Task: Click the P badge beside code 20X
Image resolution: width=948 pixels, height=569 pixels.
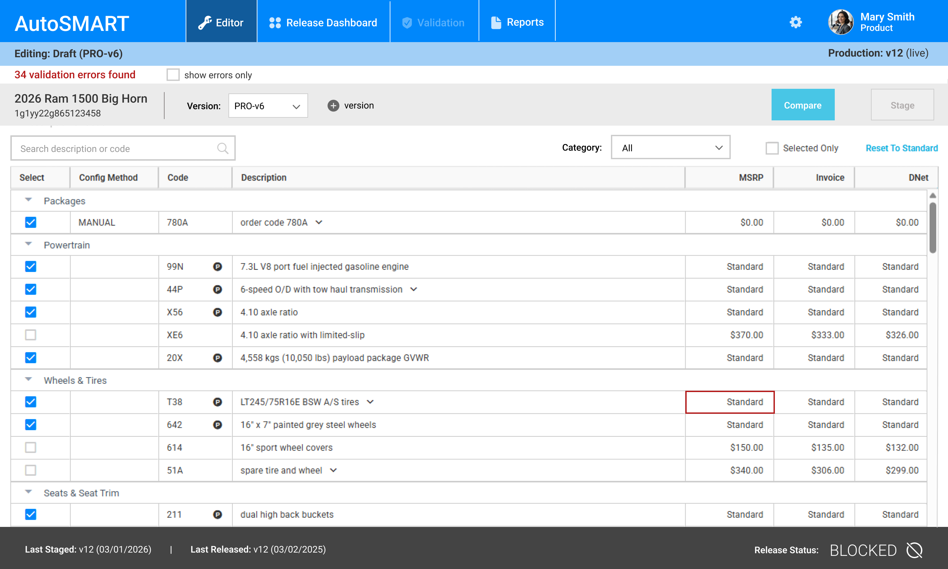Action: [x=217, y=358]
